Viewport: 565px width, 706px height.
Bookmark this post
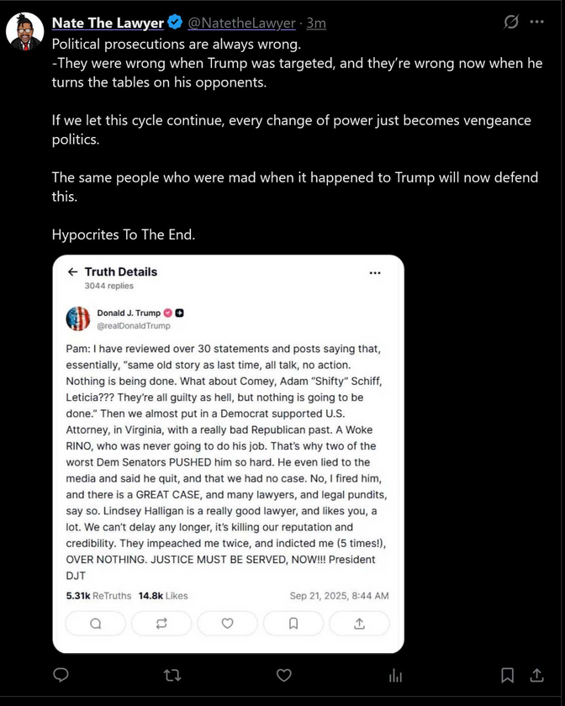coord(508,675)
